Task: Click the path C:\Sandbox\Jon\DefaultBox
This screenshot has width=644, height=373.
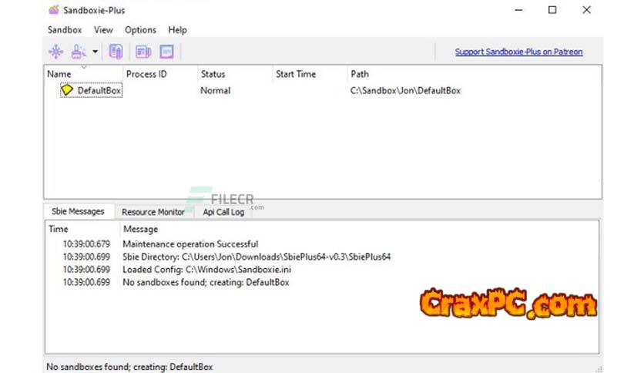Action: coord(405,90)
